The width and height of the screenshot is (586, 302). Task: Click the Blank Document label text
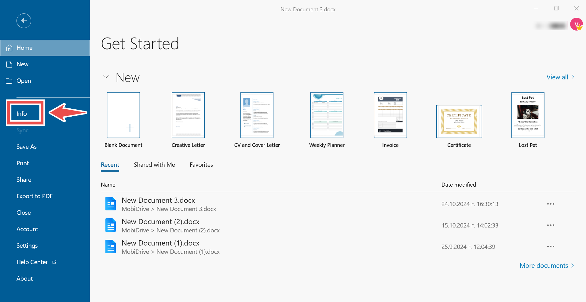pos(123,145)
